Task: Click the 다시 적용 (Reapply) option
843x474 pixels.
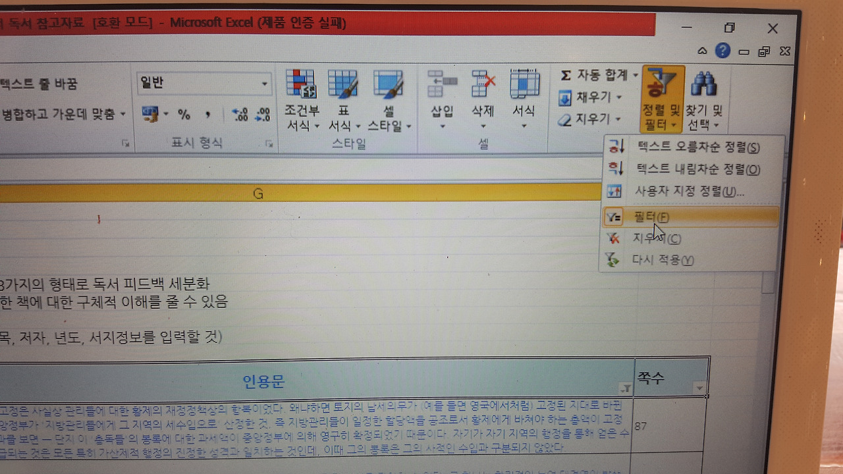Action: [662, 259]
